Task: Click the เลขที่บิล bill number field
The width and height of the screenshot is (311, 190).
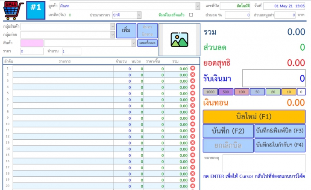Action: point(235,6)
